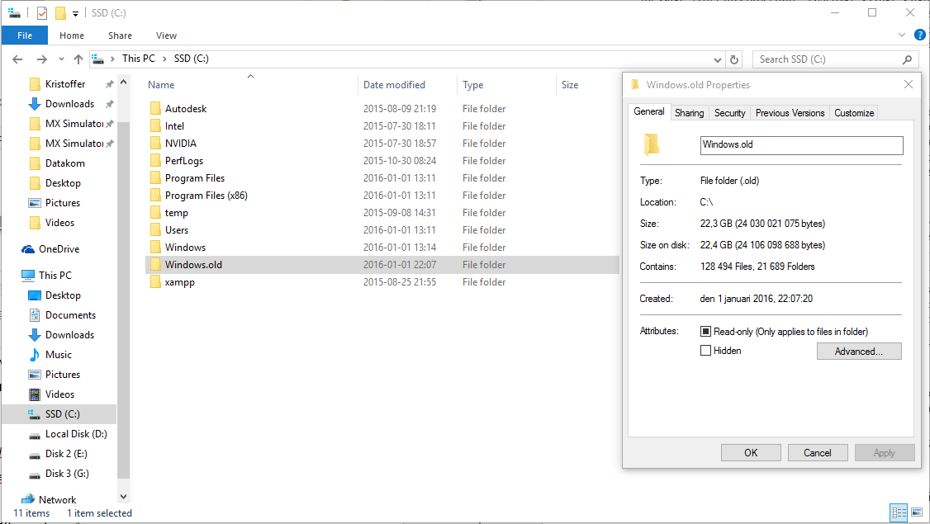Click the Properties quick access toolbar icon

(x=41, y=13)
